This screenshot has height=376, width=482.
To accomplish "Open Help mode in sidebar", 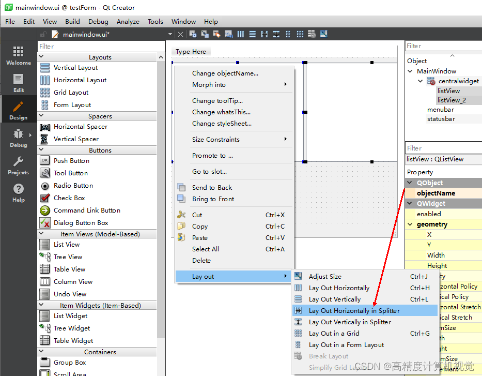I will [x=19, y=193].
